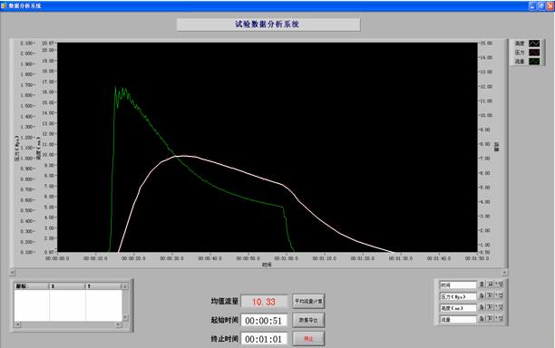Click the 高度 plot legend sample

pos(534,43)
